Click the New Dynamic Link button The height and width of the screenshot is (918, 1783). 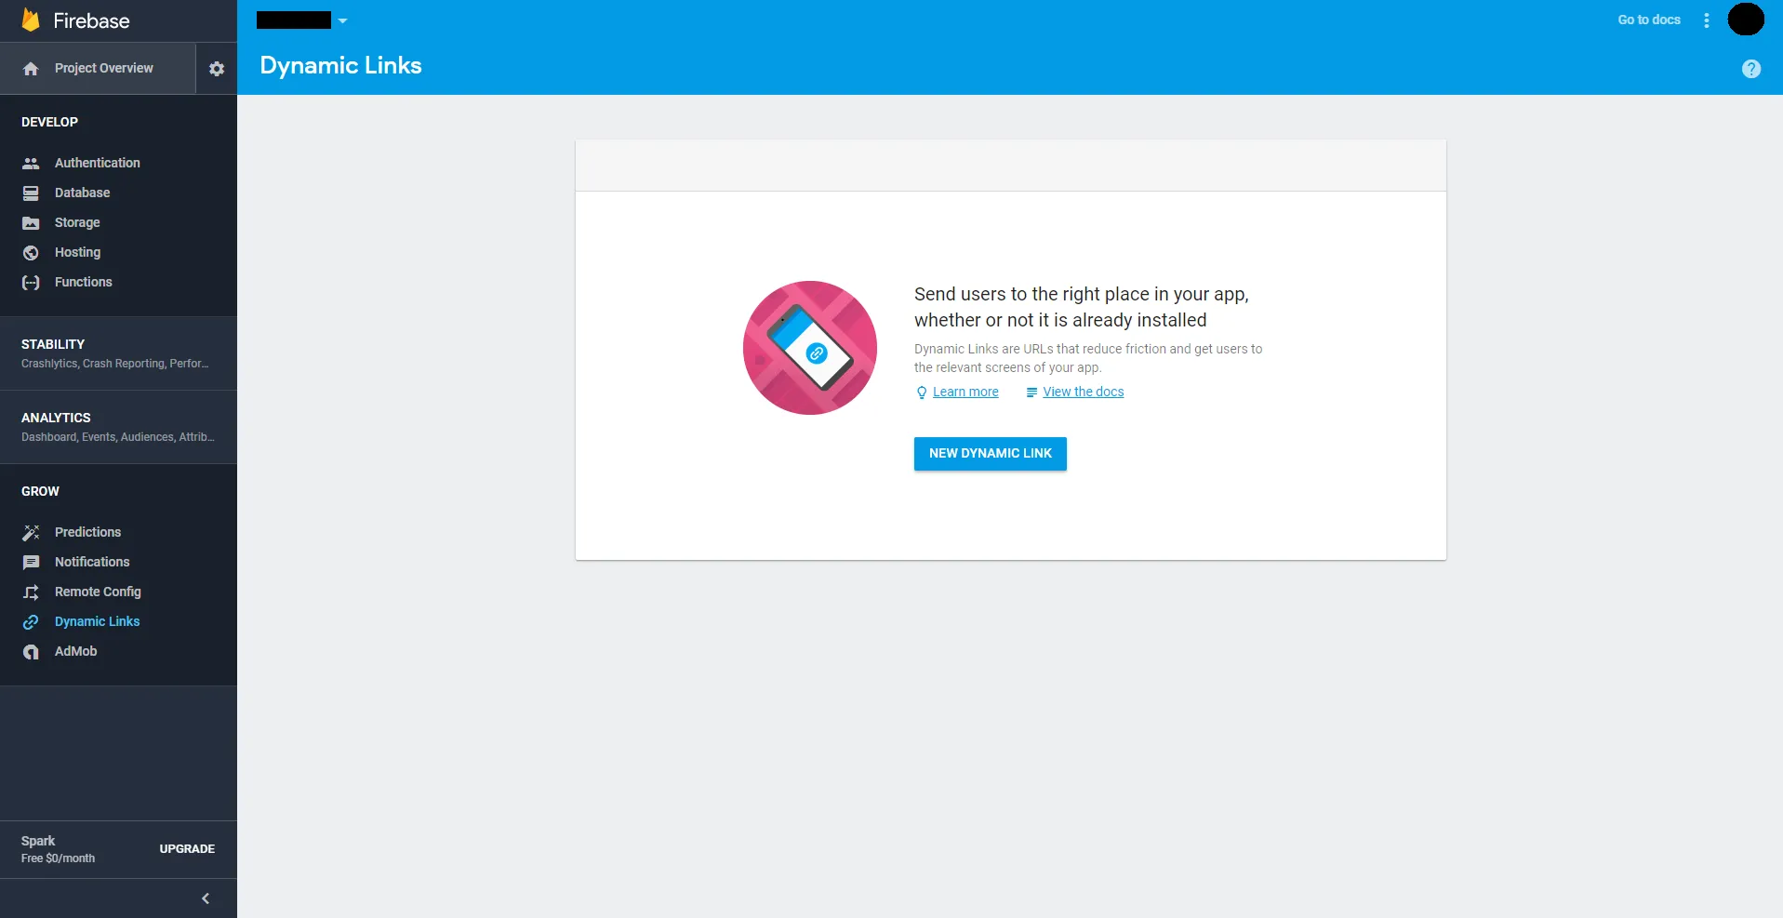click(x=991, y=454)
